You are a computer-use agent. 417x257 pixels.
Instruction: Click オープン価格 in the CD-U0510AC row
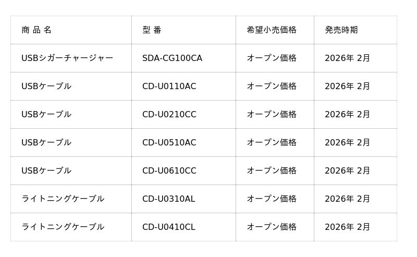point(272,143)
